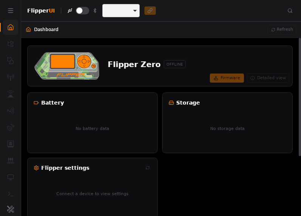Click the Refresh button
Screen dimensions: 301x216
(x=282, y=30)
